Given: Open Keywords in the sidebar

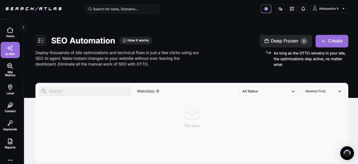Looking at the screenshot, I should 10,126.
